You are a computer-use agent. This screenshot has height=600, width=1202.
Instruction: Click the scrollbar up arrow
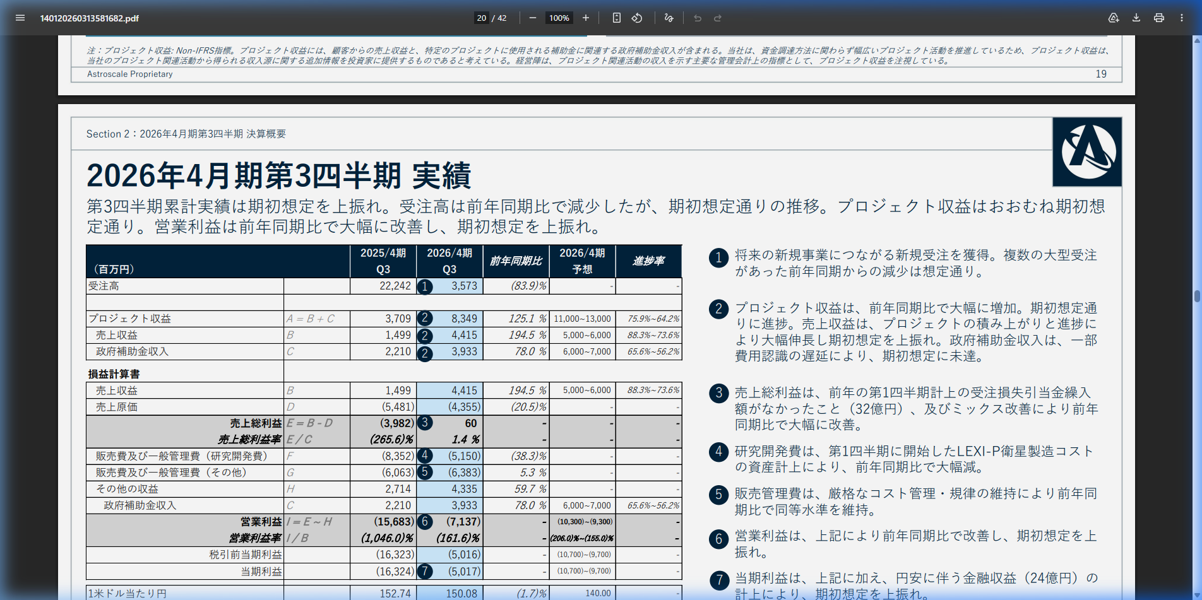1196,40
